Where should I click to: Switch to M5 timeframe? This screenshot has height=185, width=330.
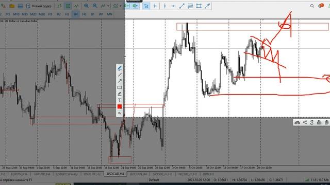8,14
